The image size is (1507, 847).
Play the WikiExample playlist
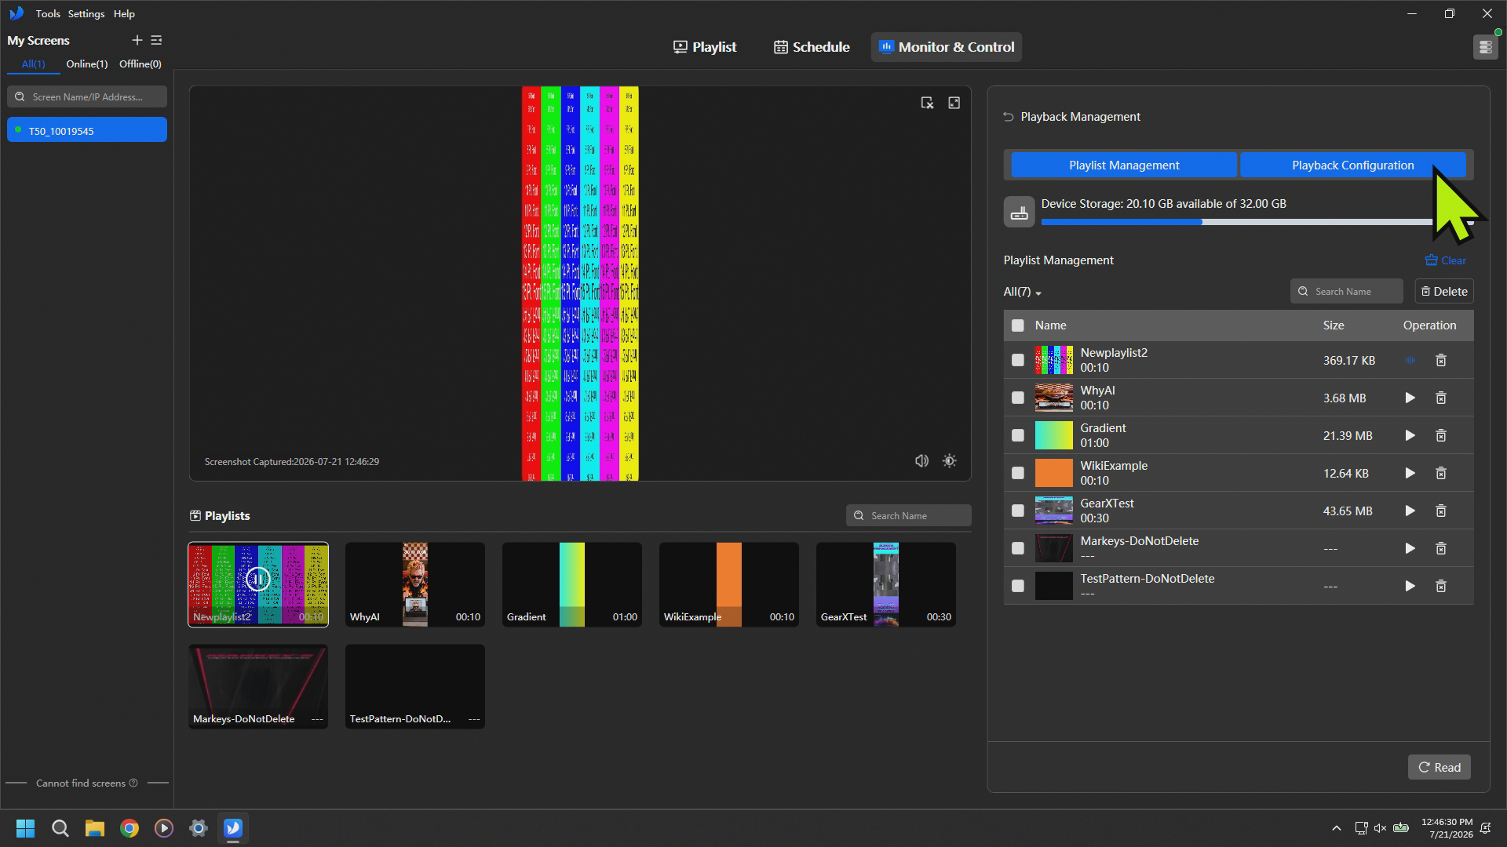pyautogui.click(x=1410, y=473)
